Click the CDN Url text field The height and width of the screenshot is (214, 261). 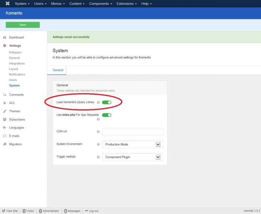coord(132,132)
